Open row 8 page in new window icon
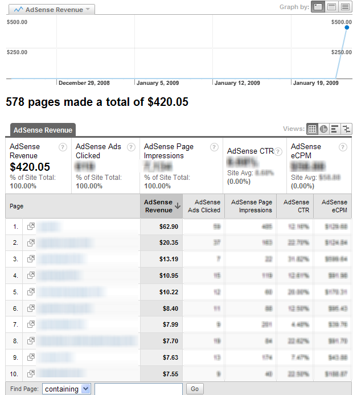Viewport: 353px width, 395px height. 31,340
